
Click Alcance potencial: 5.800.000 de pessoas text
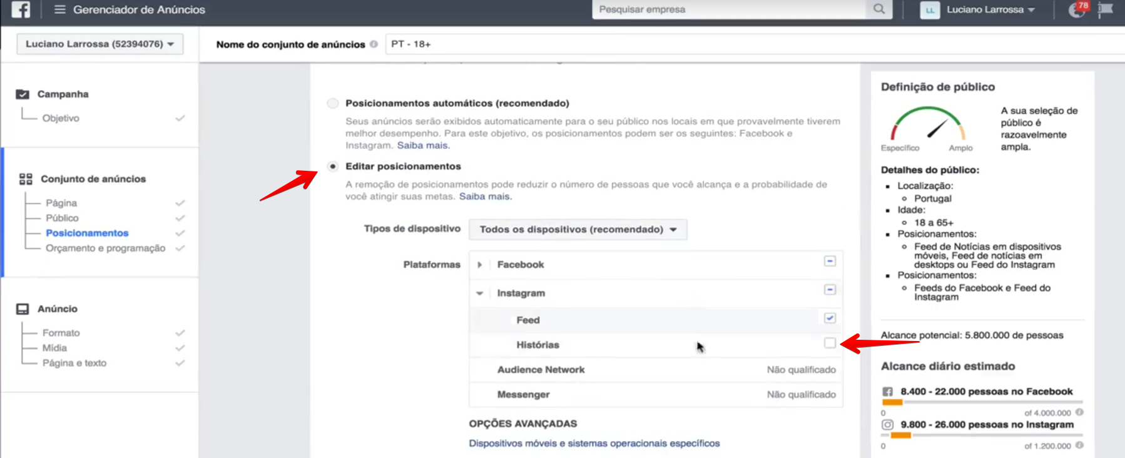click(x=972, y=335)
